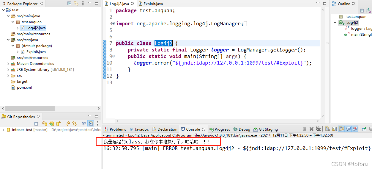Close the Outline view
372x169 pixels.
coord(354,4)
